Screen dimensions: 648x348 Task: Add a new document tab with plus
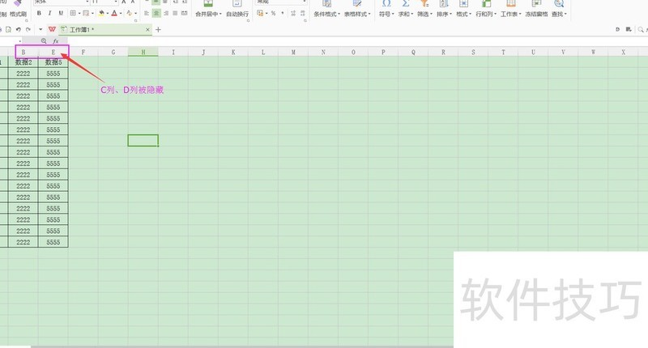pyautogui.click(x=158, y=30)
